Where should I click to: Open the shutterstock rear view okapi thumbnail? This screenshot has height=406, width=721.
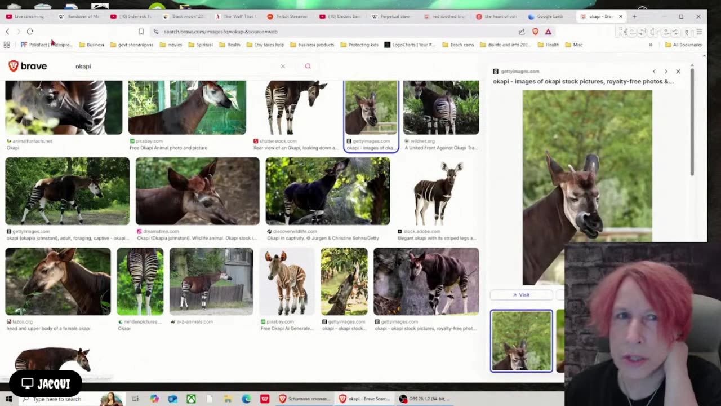(295, 107)
